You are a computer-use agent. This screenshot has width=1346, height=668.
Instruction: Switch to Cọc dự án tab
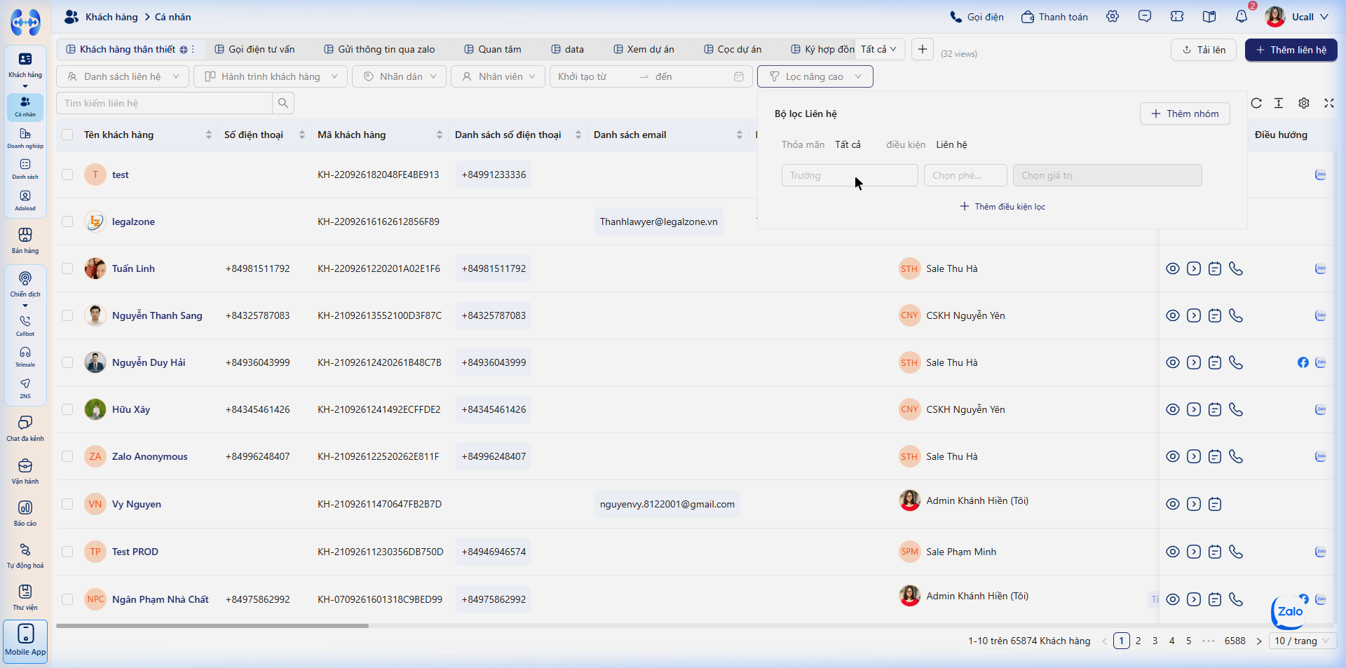tap(733, 49)
